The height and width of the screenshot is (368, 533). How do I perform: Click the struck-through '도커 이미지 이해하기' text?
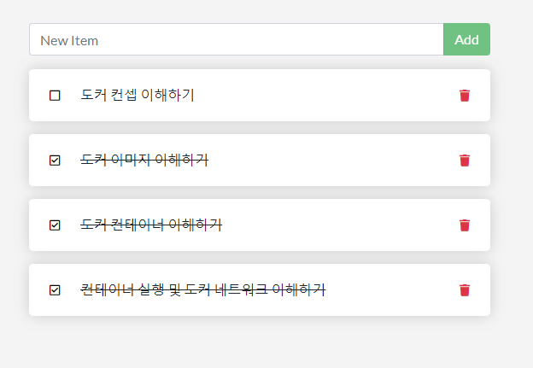point(144,160)
